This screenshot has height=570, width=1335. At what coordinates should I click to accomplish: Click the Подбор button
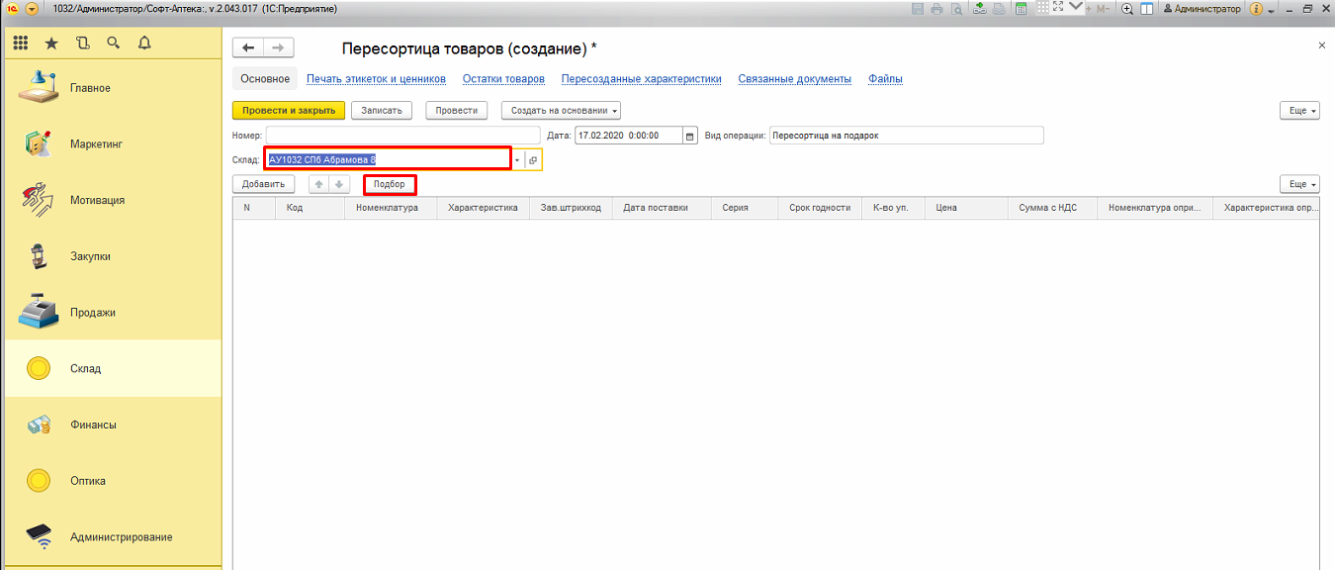click(389, 184)
